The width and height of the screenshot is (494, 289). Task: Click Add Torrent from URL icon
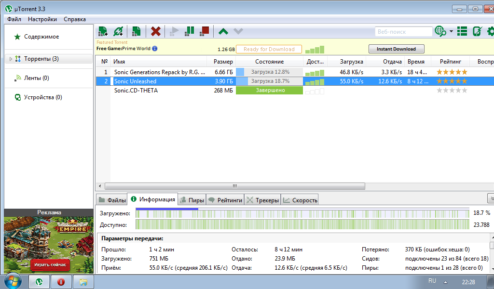click(118, 31)
